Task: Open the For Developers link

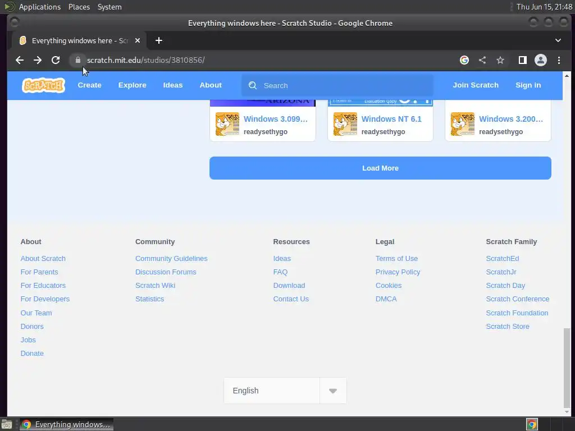Action: click(45, 299)
